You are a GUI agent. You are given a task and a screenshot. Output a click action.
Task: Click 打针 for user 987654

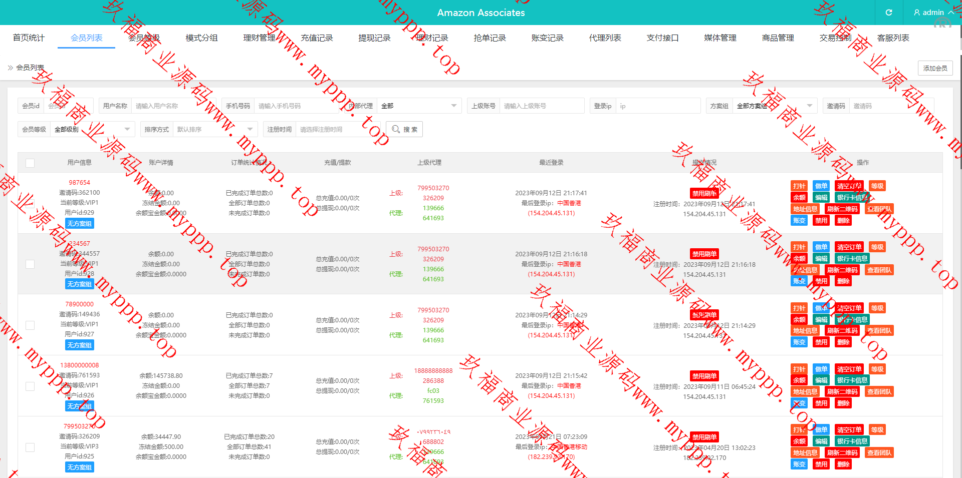pyautogui.click(x=799, y=186)
